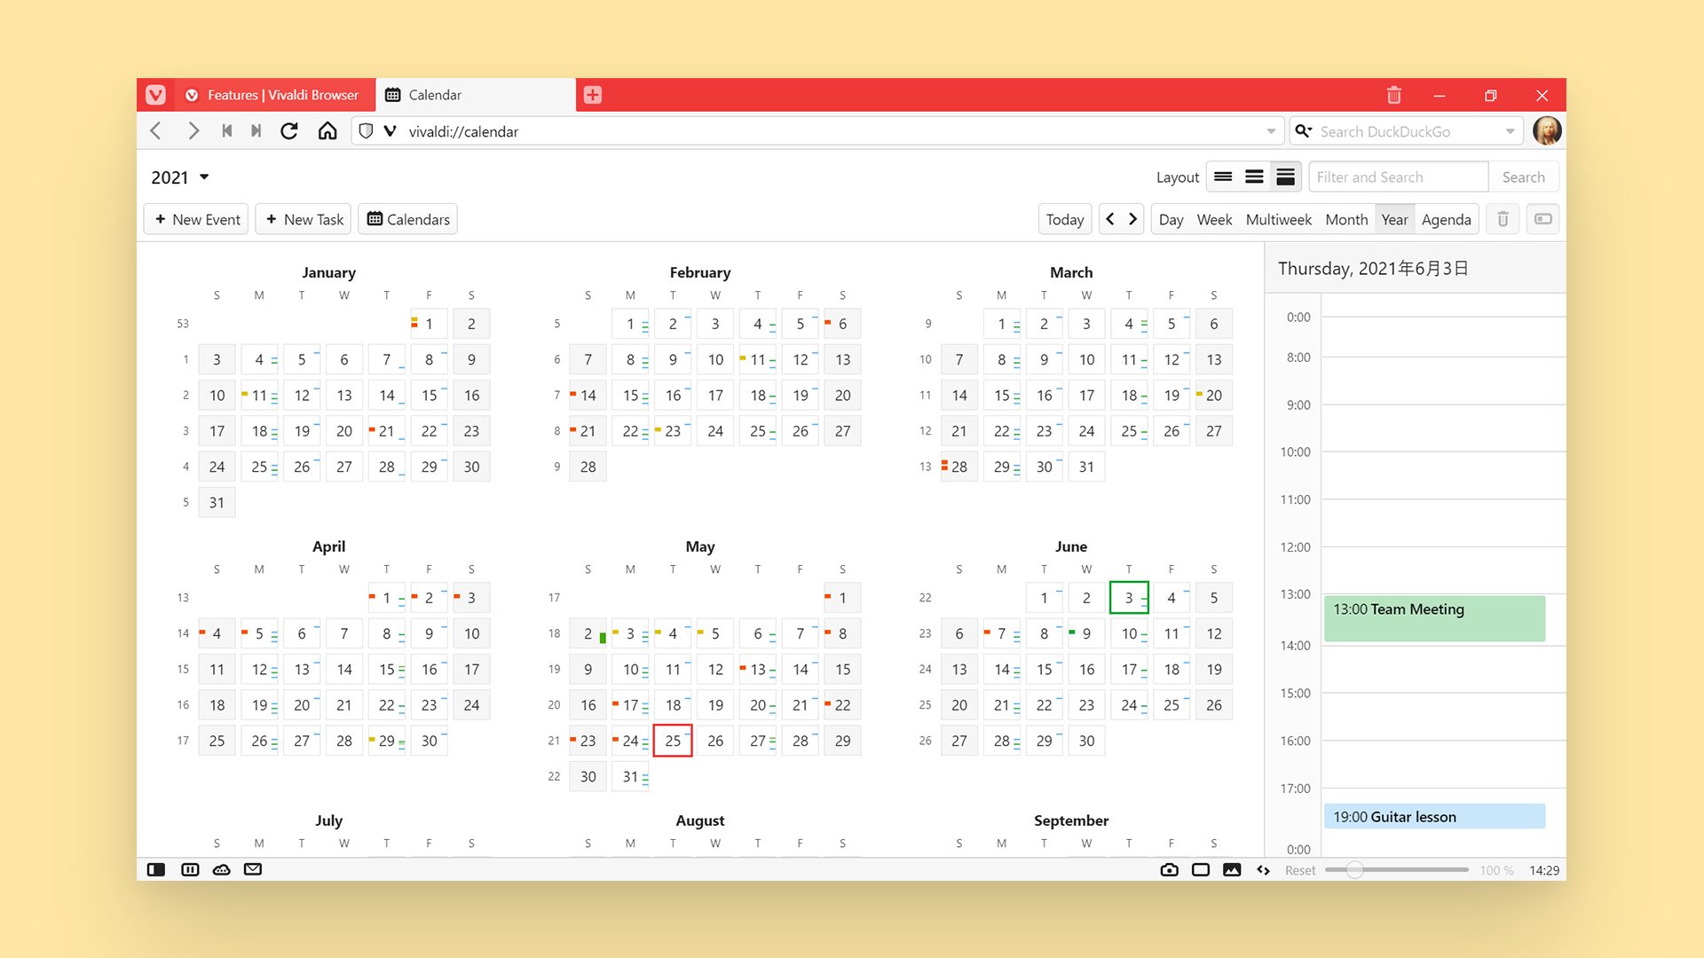The image size is (1704, 958).
Task: Click the Fast Forward button
Action: point(256,131)
